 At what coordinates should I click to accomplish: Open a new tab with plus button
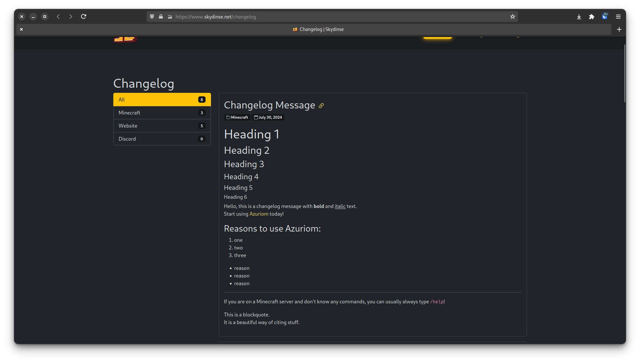pyautogui.click(x=619, y=29)
